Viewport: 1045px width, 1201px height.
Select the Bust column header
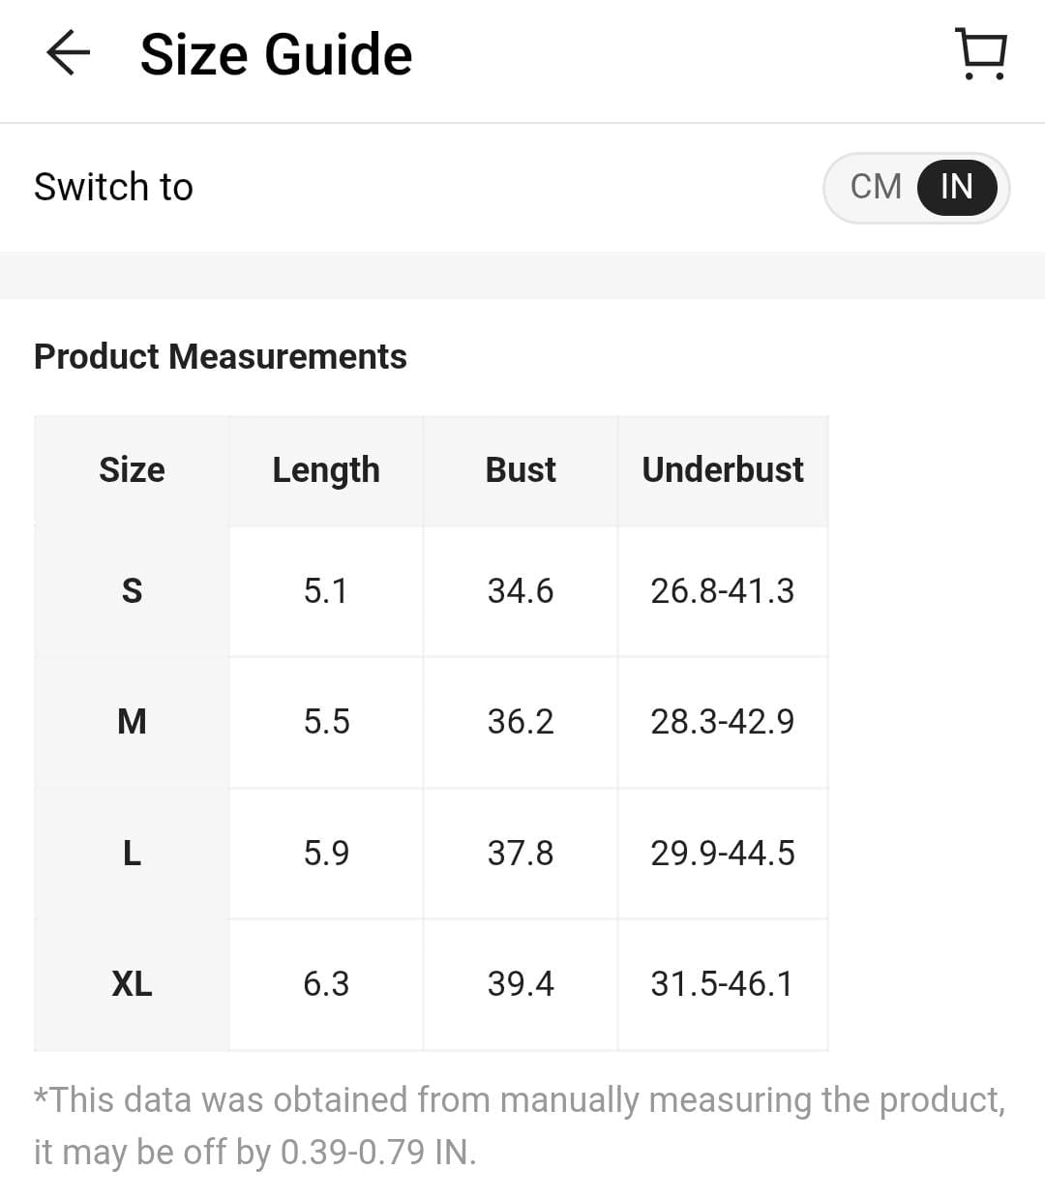point(521,470)
